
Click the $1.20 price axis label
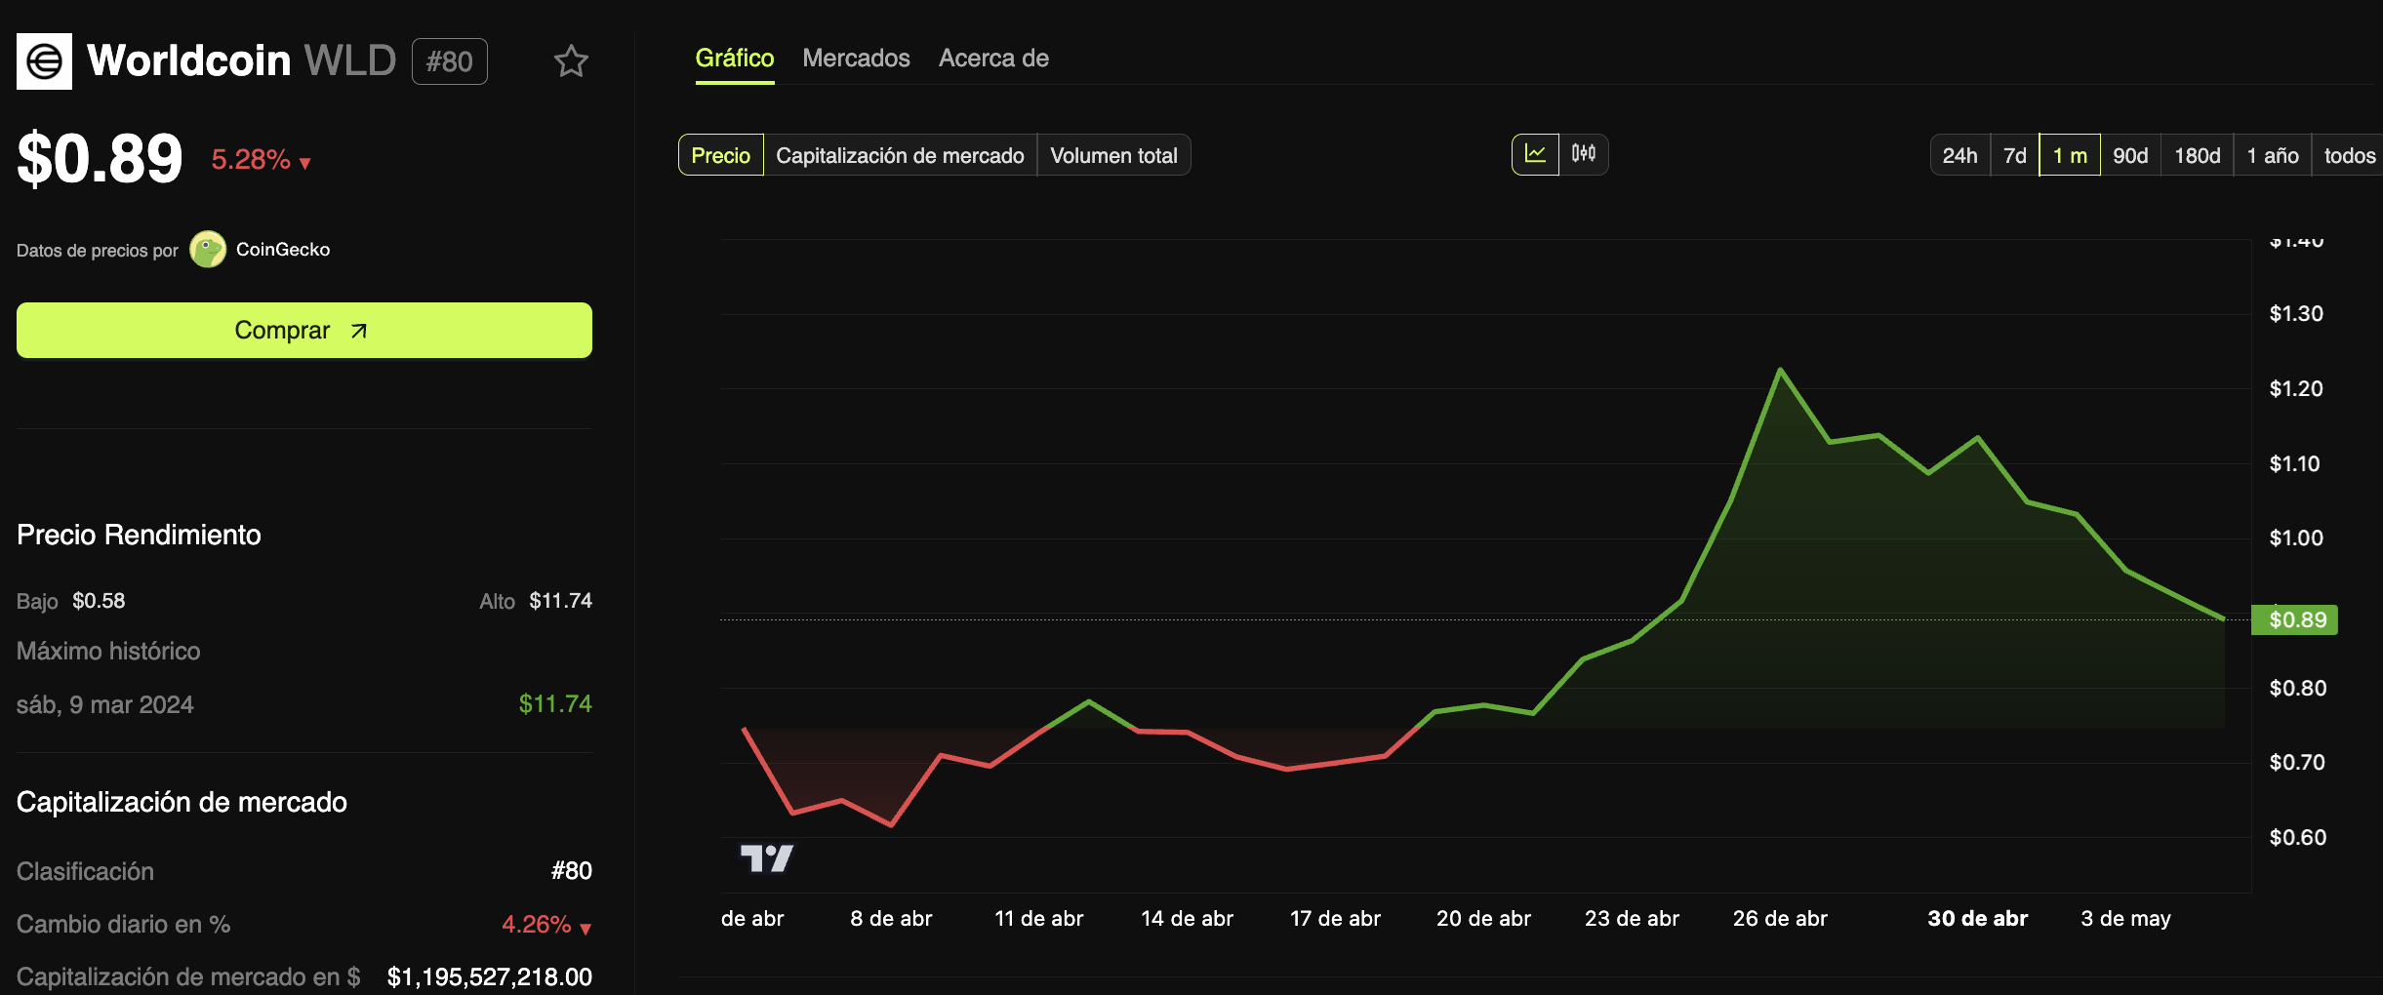(2296, 389)
